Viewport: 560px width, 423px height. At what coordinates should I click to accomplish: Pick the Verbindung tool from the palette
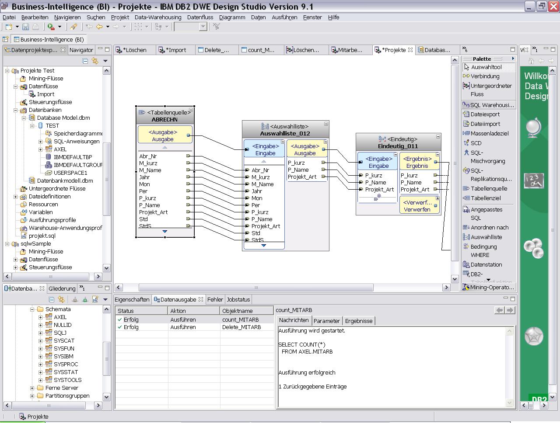pos(484,76)
